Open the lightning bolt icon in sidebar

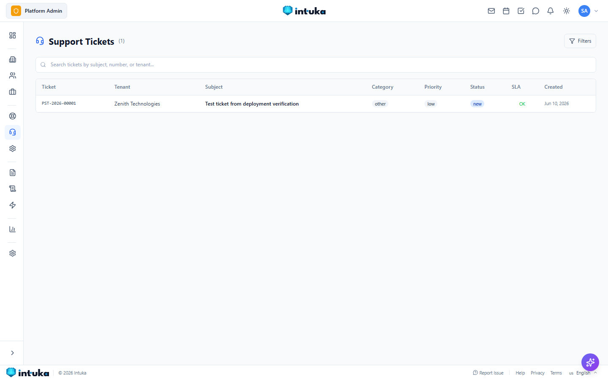click(x=13, y=205)
